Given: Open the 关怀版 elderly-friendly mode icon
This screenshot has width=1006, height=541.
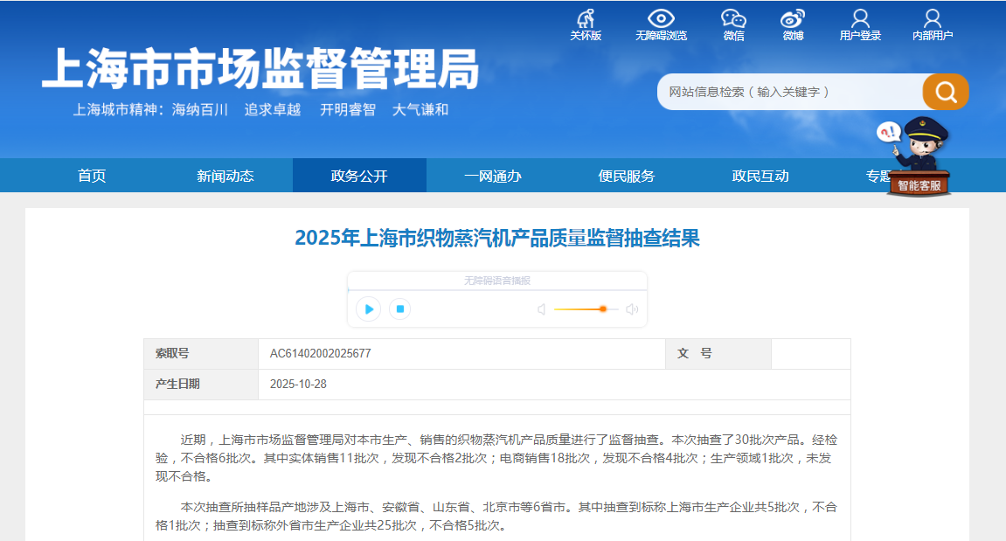Looking at the screenshot, I should (586, 24).
